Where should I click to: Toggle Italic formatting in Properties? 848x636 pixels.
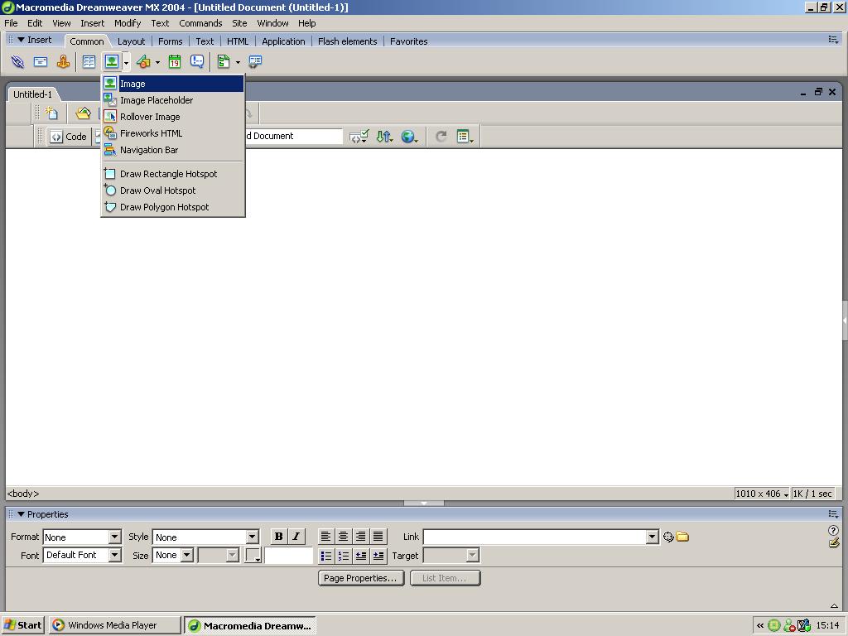point(296,537)
